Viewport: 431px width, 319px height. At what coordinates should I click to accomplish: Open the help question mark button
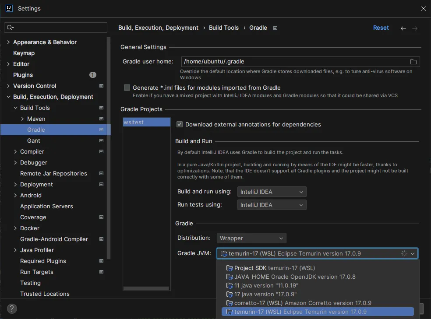click(12, 308)
